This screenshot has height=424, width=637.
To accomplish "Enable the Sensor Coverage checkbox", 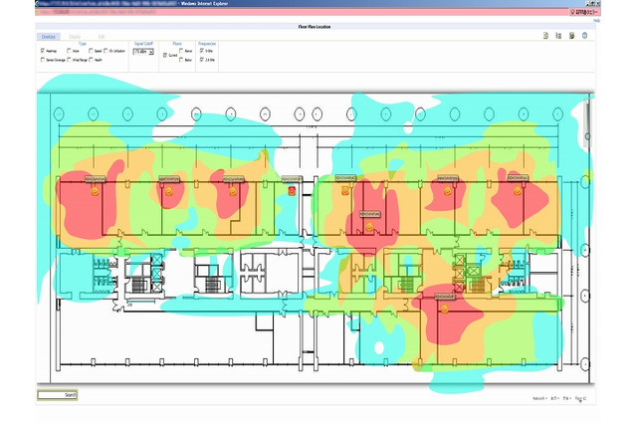I will (x=43, y=60).
